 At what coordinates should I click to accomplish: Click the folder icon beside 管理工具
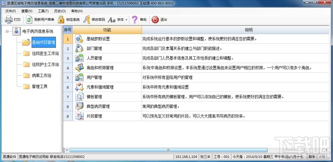(26, 87)
